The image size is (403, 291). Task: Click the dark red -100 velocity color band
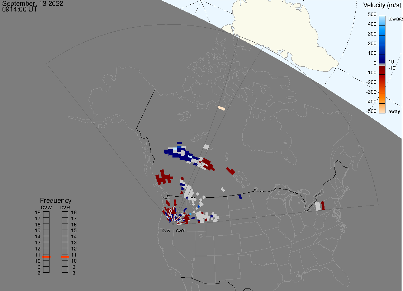[382, 70]
